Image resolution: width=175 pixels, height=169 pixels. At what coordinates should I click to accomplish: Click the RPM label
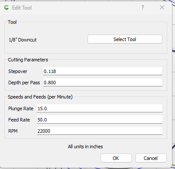(13, 131)
